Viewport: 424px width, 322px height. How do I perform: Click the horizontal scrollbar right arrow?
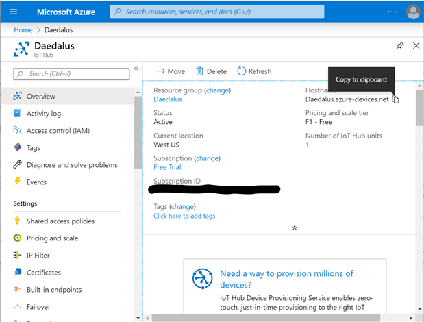411,318
